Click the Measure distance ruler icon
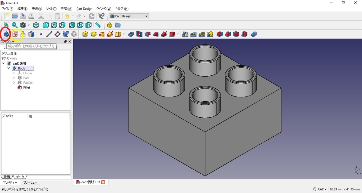The height and width of the screenshot is (193, 362). coord(98,25)
